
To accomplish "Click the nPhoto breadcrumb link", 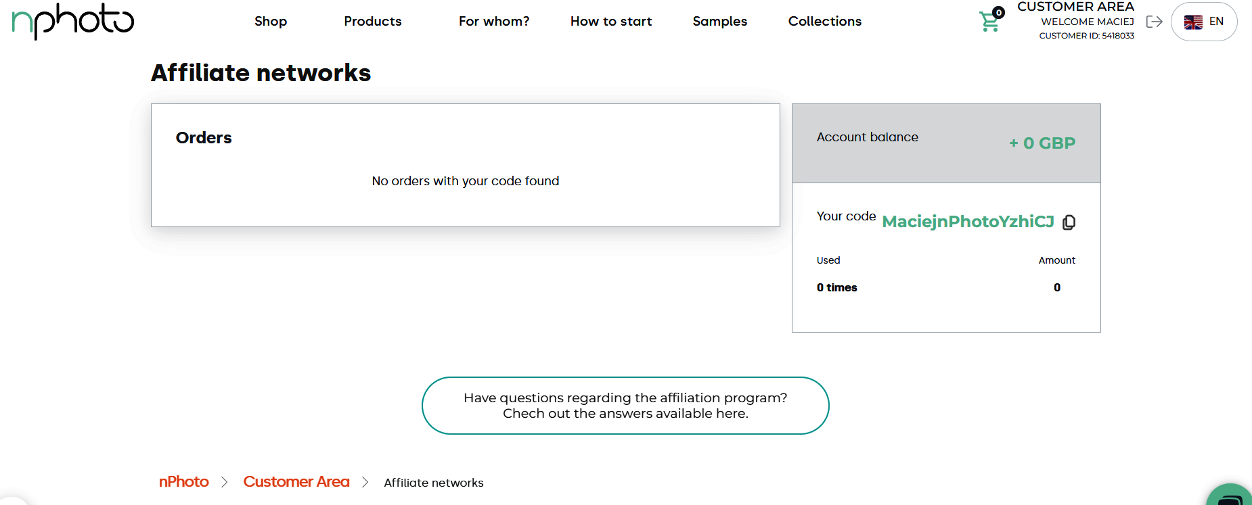I will pos(183,482).
